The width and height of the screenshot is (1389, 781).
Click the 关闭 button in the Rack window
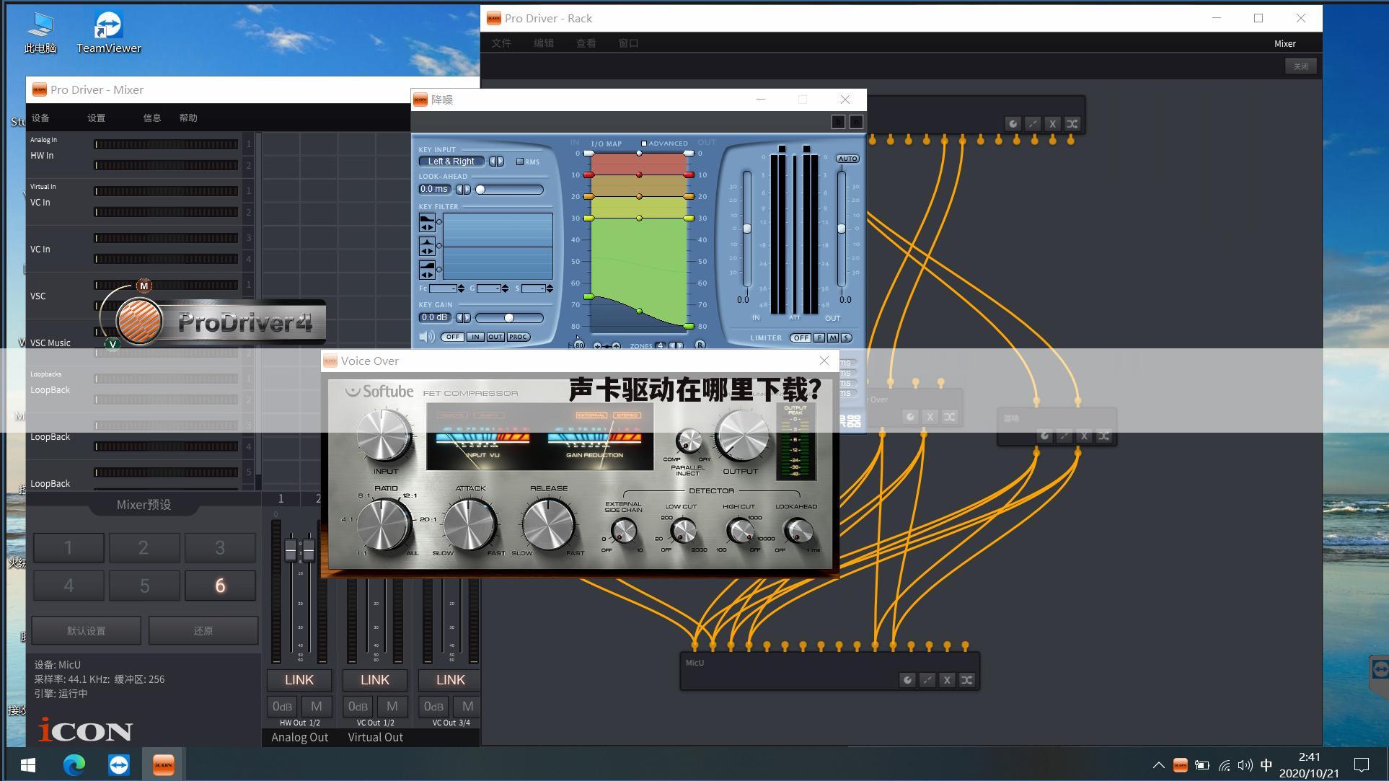point(1301,66)
